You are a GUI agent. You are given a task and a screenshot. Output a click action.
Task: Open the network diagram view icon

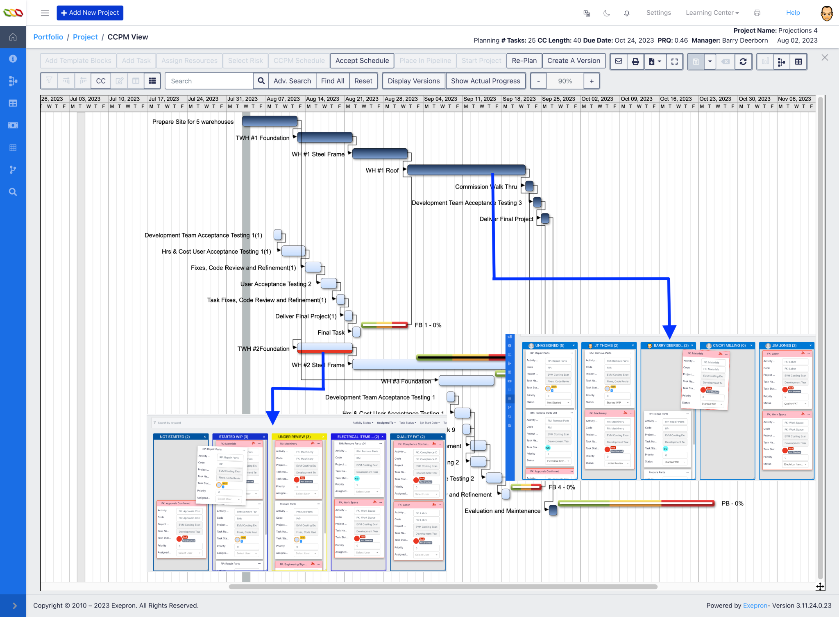781,61
